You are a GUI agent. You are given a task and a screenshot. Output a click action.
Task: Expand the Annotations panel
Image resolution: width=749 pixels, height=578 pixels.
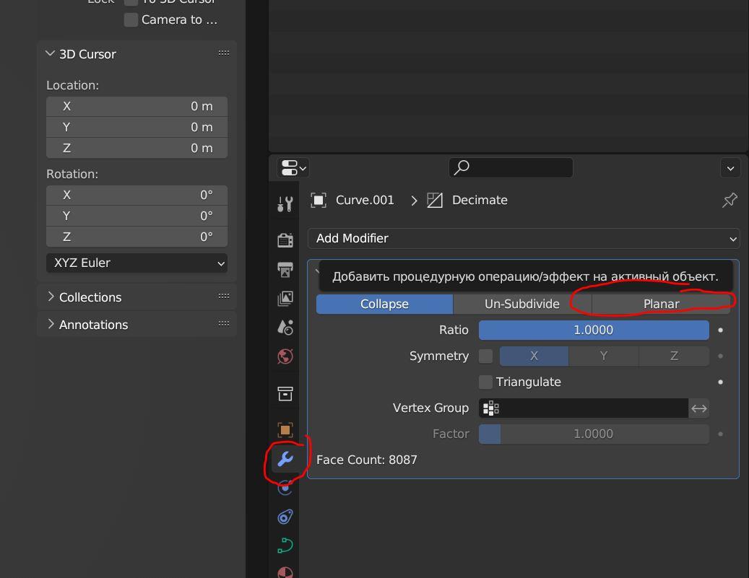pos(51,324)
